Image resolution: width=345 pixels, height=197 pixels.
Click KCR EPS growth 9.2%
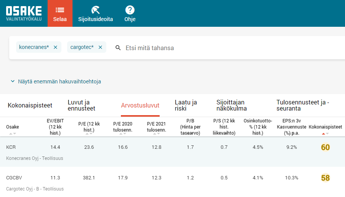coord(292,147)
